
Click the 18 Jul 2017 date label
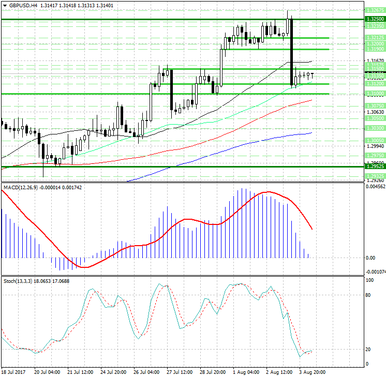[x=14, y=372]
